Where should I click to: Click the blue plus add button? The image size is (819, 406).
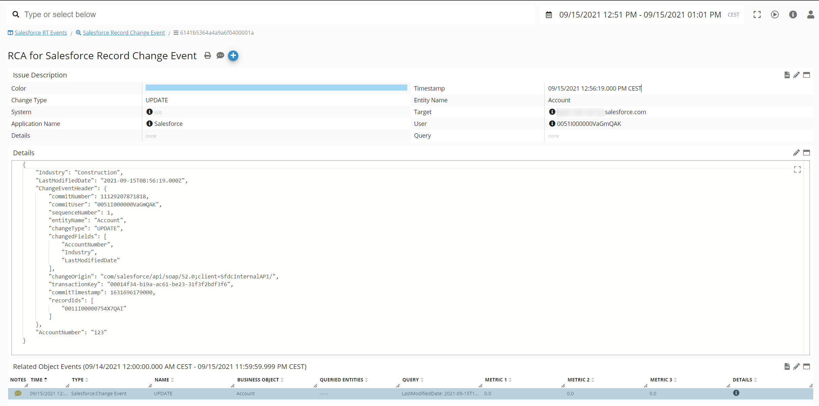point(233,56)
